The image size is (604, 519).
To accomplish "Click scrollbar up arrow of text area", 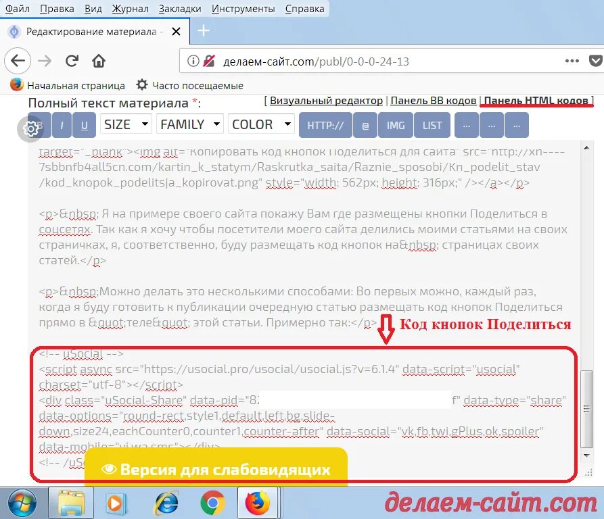I will 586,148.
